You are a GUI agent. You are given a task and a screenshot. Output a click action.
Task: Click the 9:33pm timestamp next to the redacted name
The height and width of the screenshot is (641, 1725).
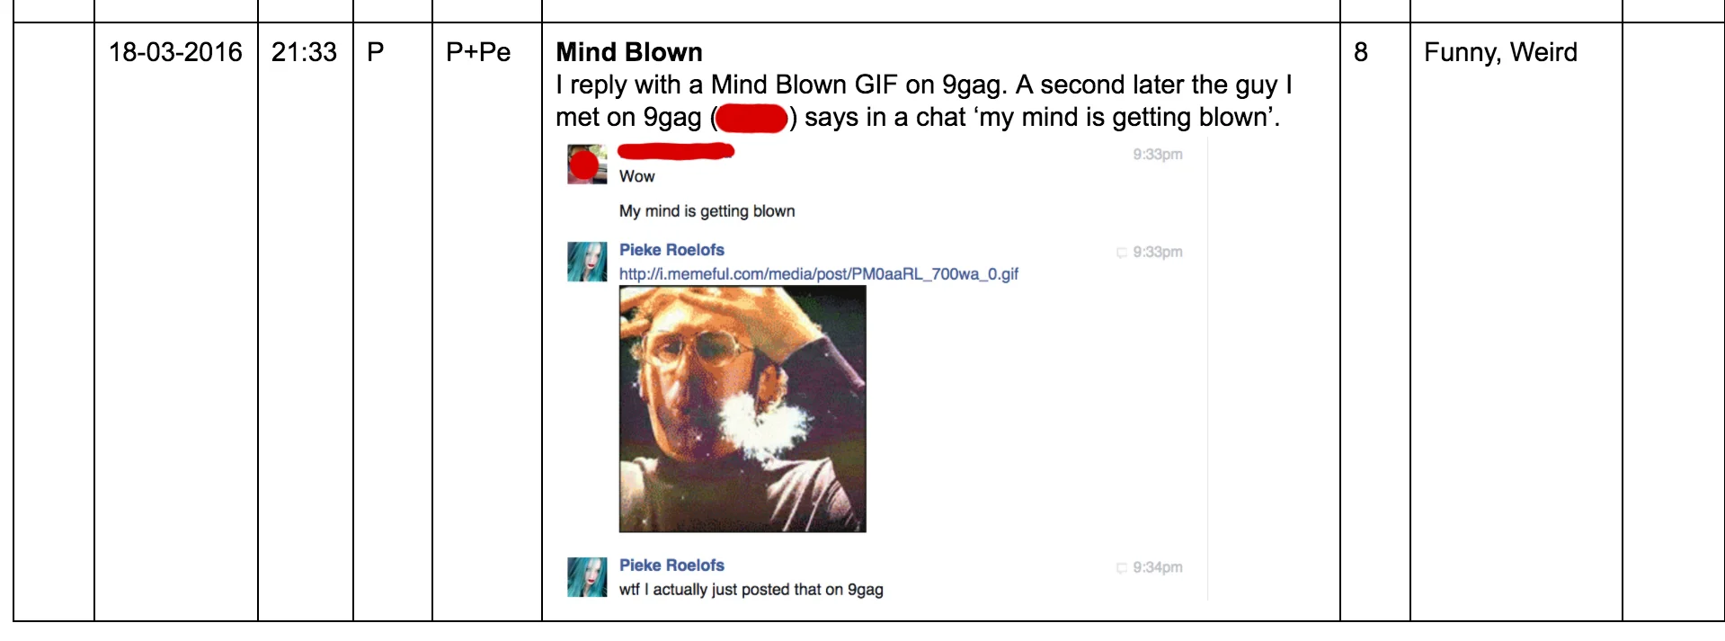1158,155
